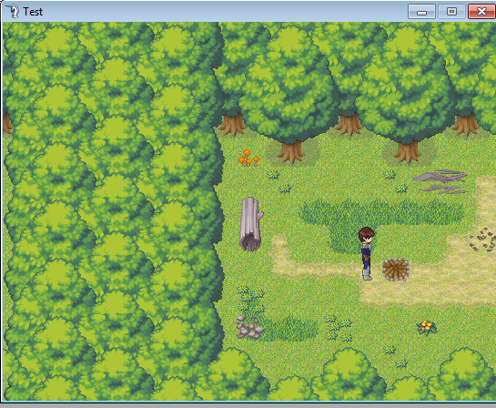Click the brown-haired player character
This screenshot has height=408, width=496.
(x=367, y=253)
